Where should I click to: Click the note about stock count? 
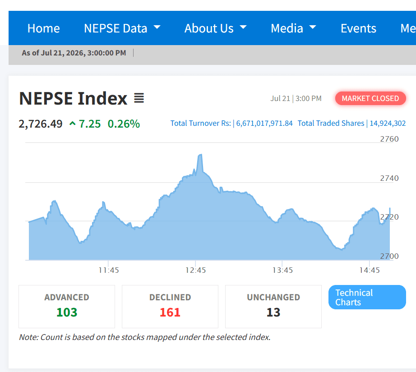pyautogui.click(x=145, y=337)
